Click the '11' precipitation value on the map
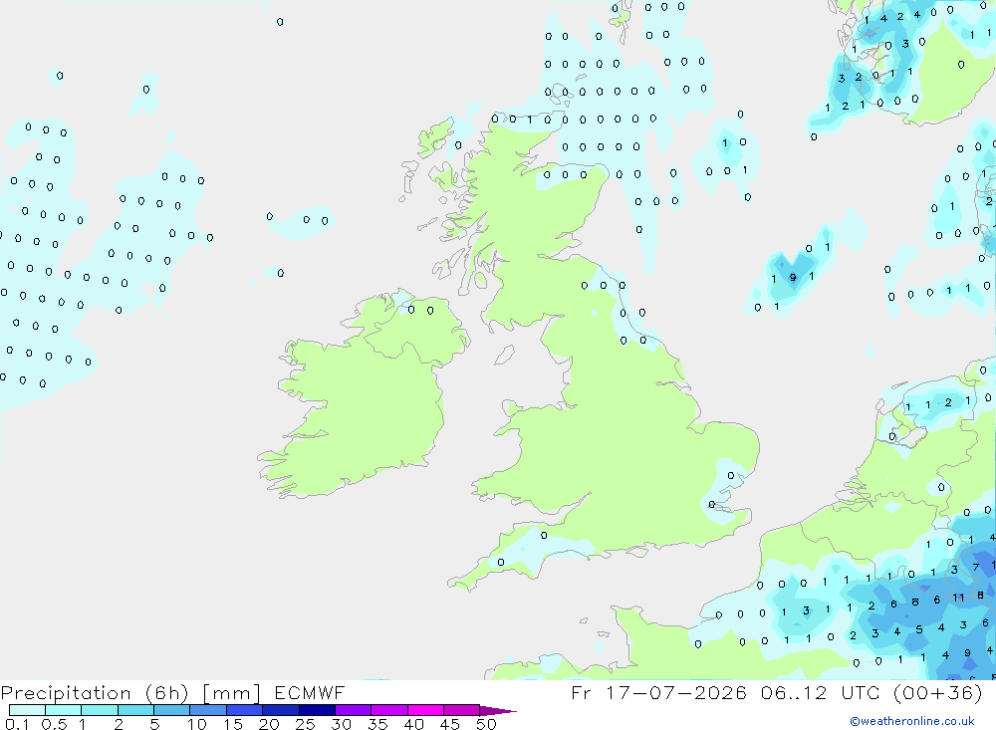This screenshot has height=730, width=996. click(x=958, y=598)
